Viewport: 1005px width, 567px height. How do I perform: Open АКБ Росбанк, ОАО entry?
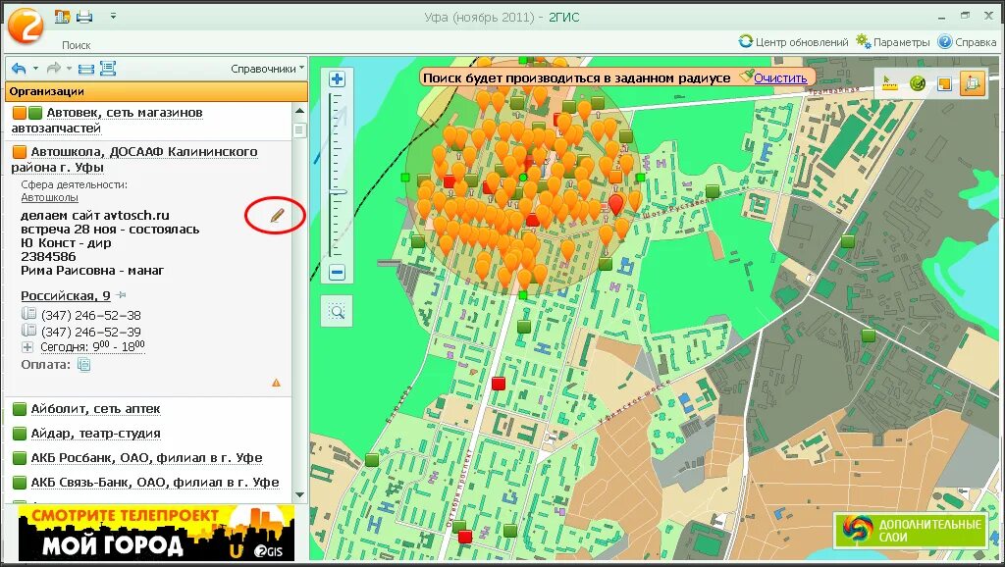(147, 458)
